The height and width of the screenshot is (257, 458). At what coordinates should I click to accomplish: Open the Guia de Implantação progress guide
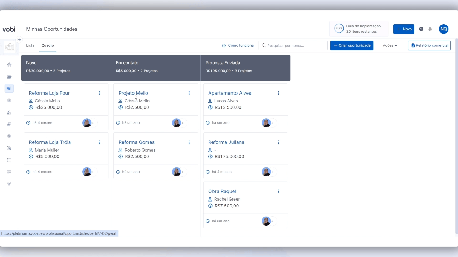click(x=359, y=29)
